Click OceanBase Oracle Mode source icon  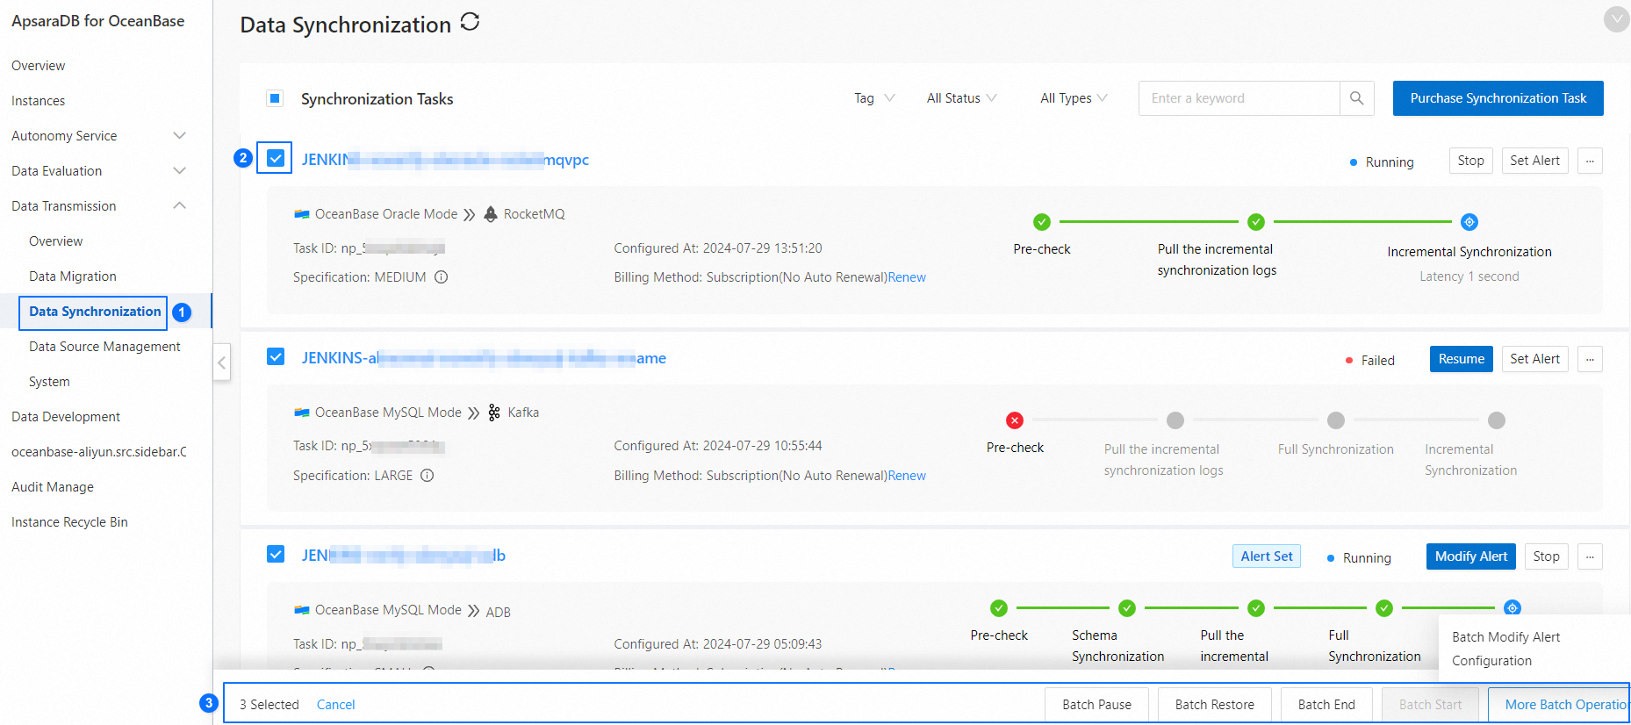point(302,214)
